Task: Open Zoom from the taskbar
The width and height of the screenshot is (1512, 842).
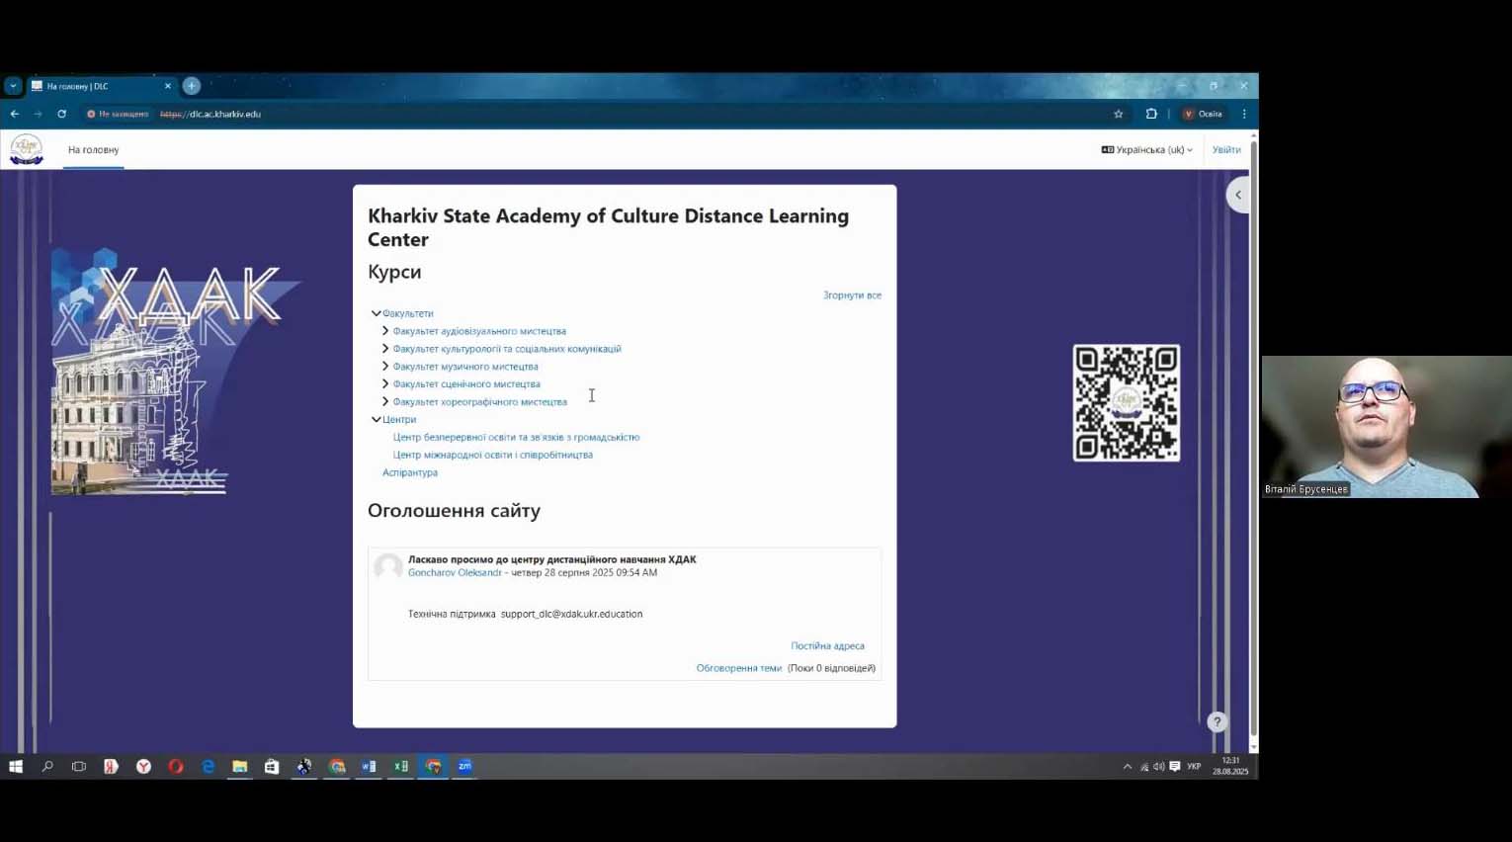Action: 464,766
